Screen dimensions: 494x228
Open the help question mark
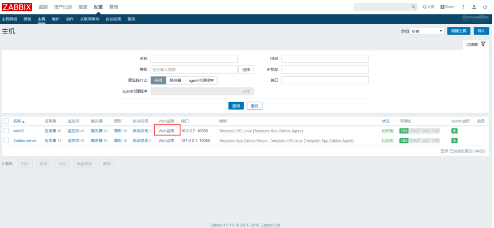463,7
